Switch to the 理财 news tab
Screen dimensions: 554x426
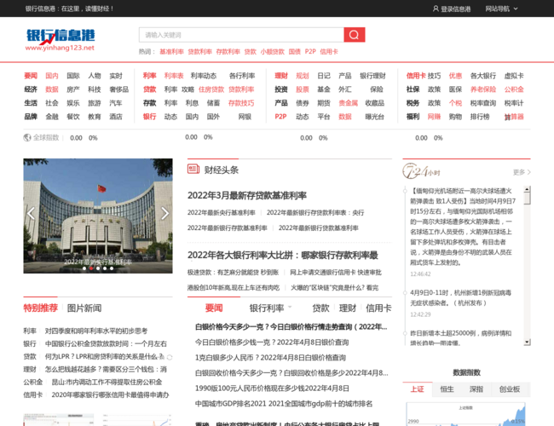coord(347,308)
